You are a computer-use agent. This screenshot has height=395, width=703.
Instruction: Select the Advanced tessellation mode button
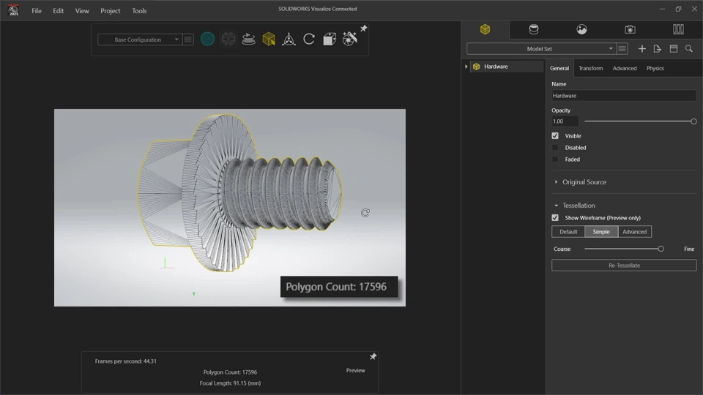pyautogui.click(x=634, y=232)
